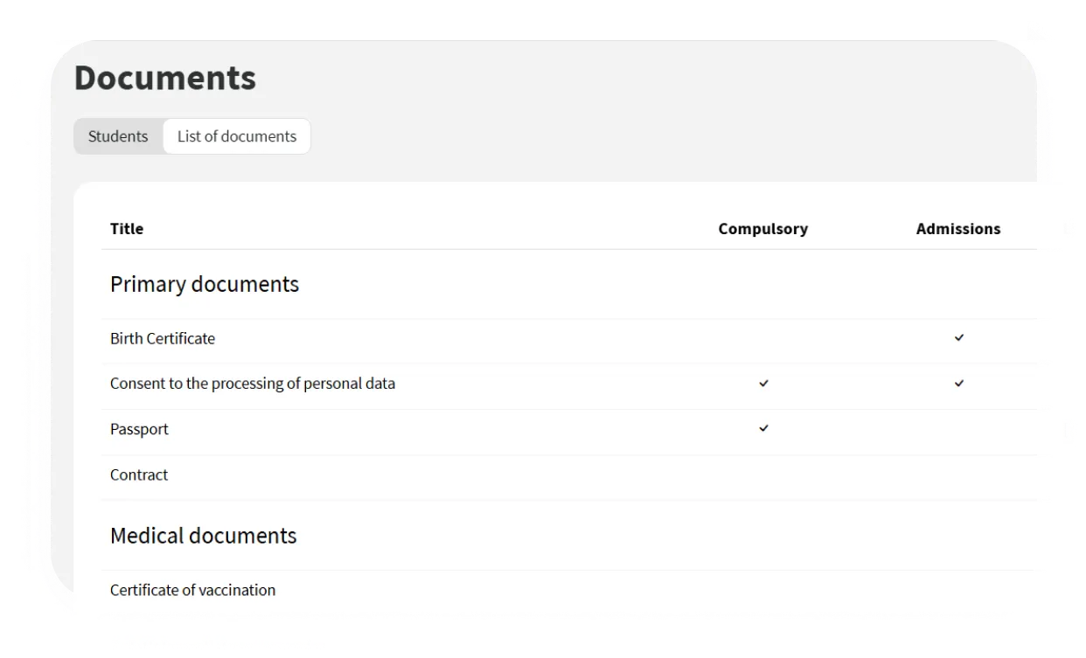Click the Admissions checkmark for Birth Certificate

(958, 337)
